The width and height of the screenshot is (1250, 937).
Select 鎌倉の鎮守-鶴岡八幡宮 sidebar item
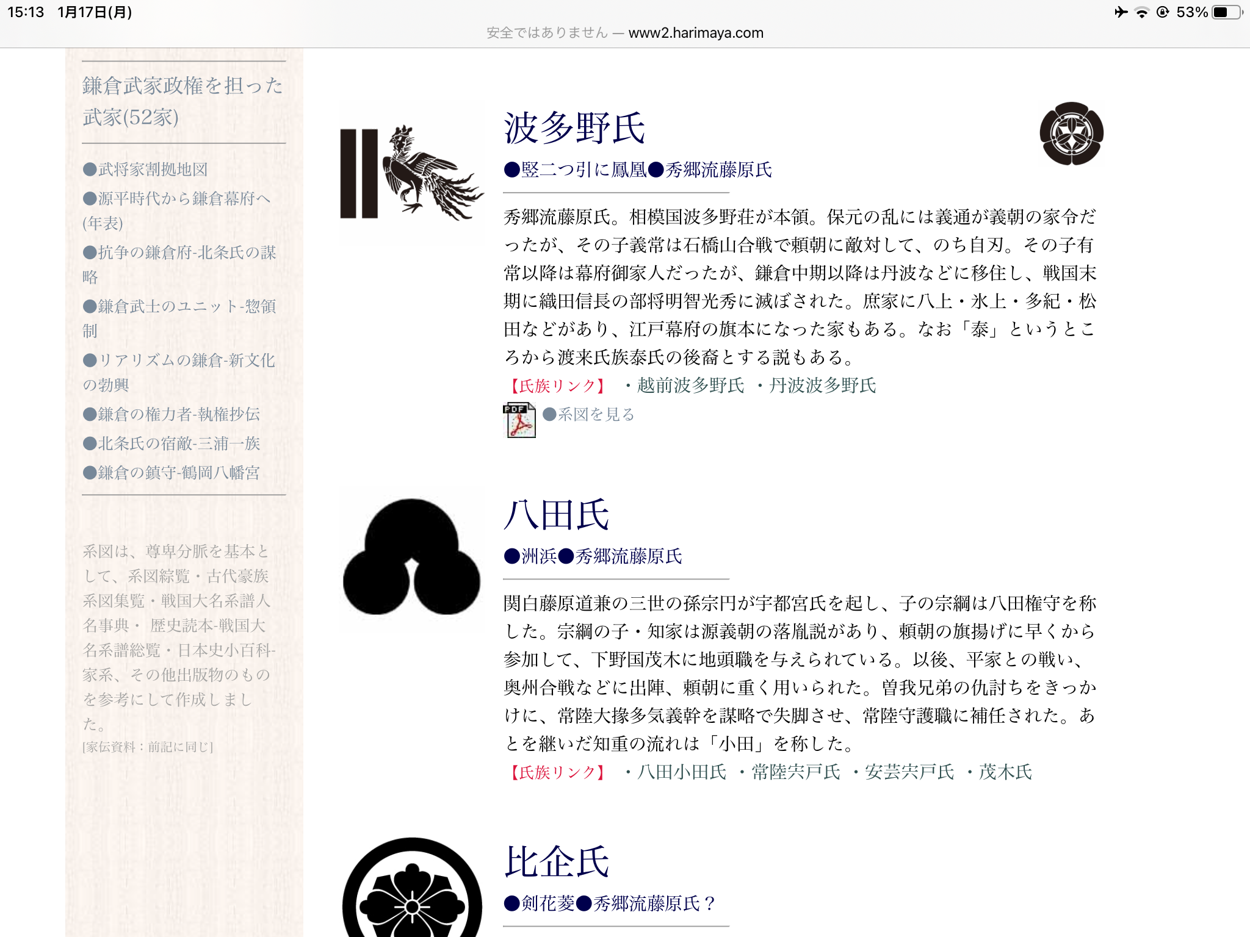pyautogui.click(x=172, y=473)
